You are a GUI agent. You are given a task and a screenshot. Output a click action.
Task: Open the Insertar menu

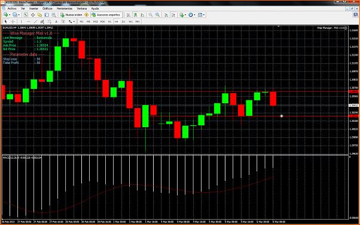tap(33, 8)
